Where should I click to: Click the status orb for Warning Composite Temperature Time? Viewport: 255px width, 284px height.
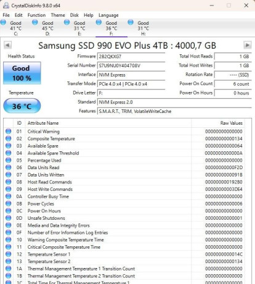click(x=9, y=240)
